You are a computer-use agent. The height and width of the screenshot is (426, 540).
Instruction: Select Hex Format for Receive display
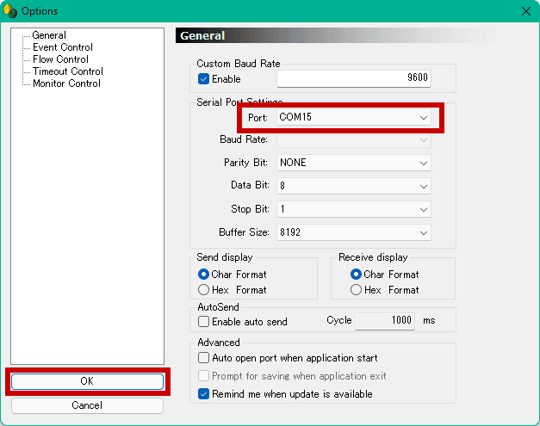pos(356,290)
